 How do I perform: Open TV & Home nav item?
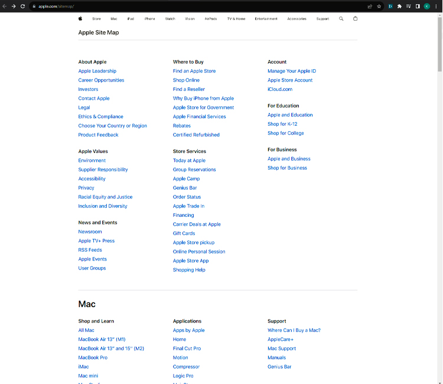[x=236, y=19]
